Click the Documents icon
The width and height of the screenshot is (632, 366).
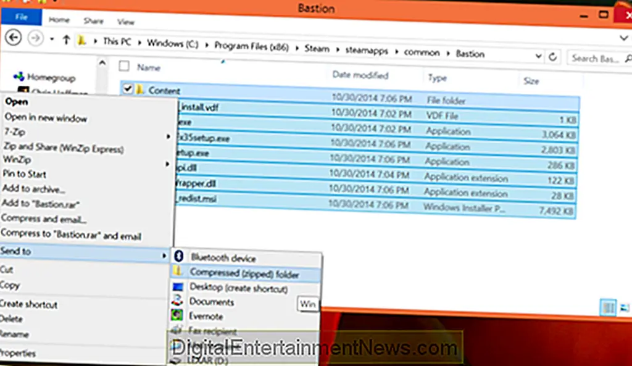point(177,300)
